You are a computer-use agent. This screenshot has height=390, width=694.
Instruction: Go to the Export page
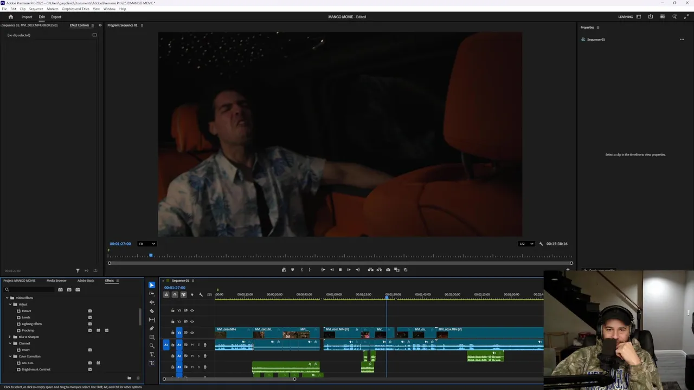pos(56,17)
